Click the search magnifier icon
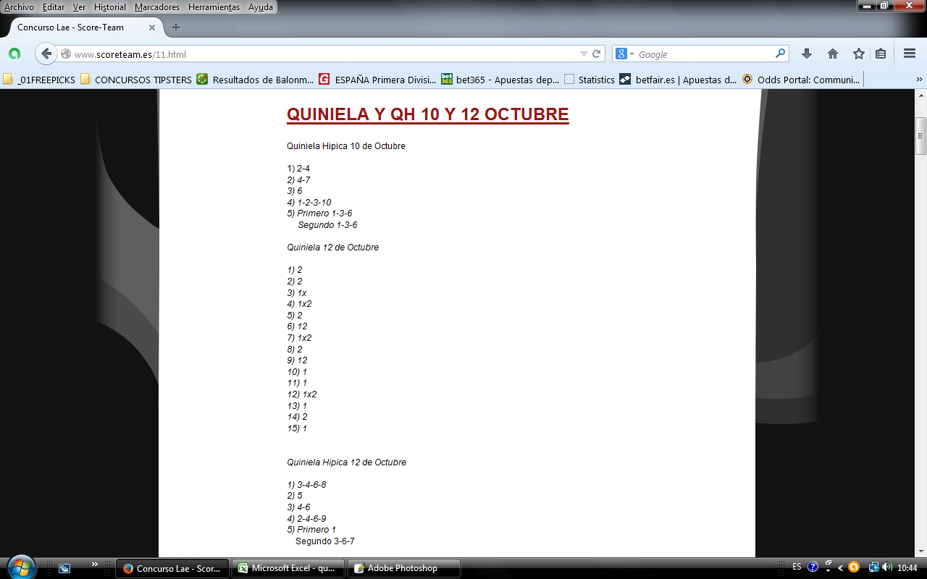The width and height of the screenshot is (927, 579). [781, 54]
